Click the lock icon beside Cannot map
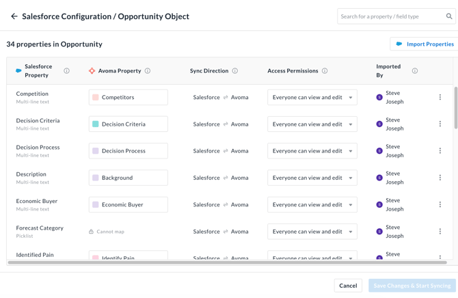The width and height of the screenshot is (458, 298). (x=91, y=232)
